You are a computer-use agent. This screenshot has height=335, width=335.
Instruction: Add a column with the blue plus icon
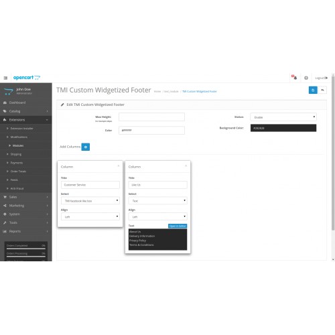pyautogui.click(x=86, y=147)
